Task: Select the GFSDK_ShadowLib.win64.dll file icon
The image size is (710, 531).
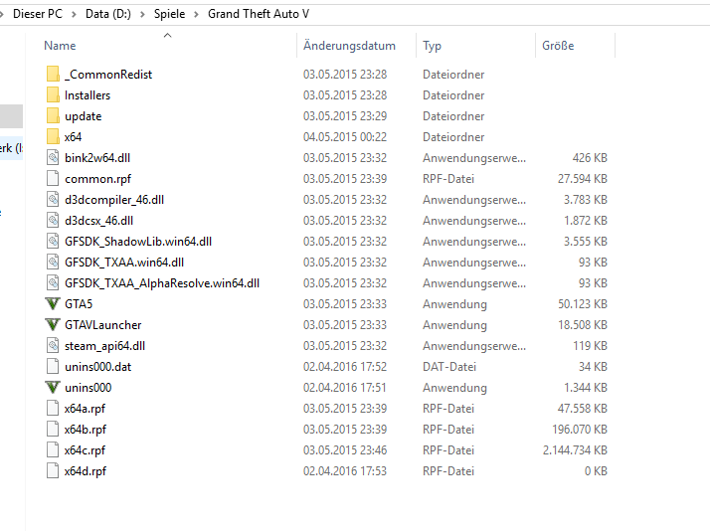Action: tap(53, 241)
